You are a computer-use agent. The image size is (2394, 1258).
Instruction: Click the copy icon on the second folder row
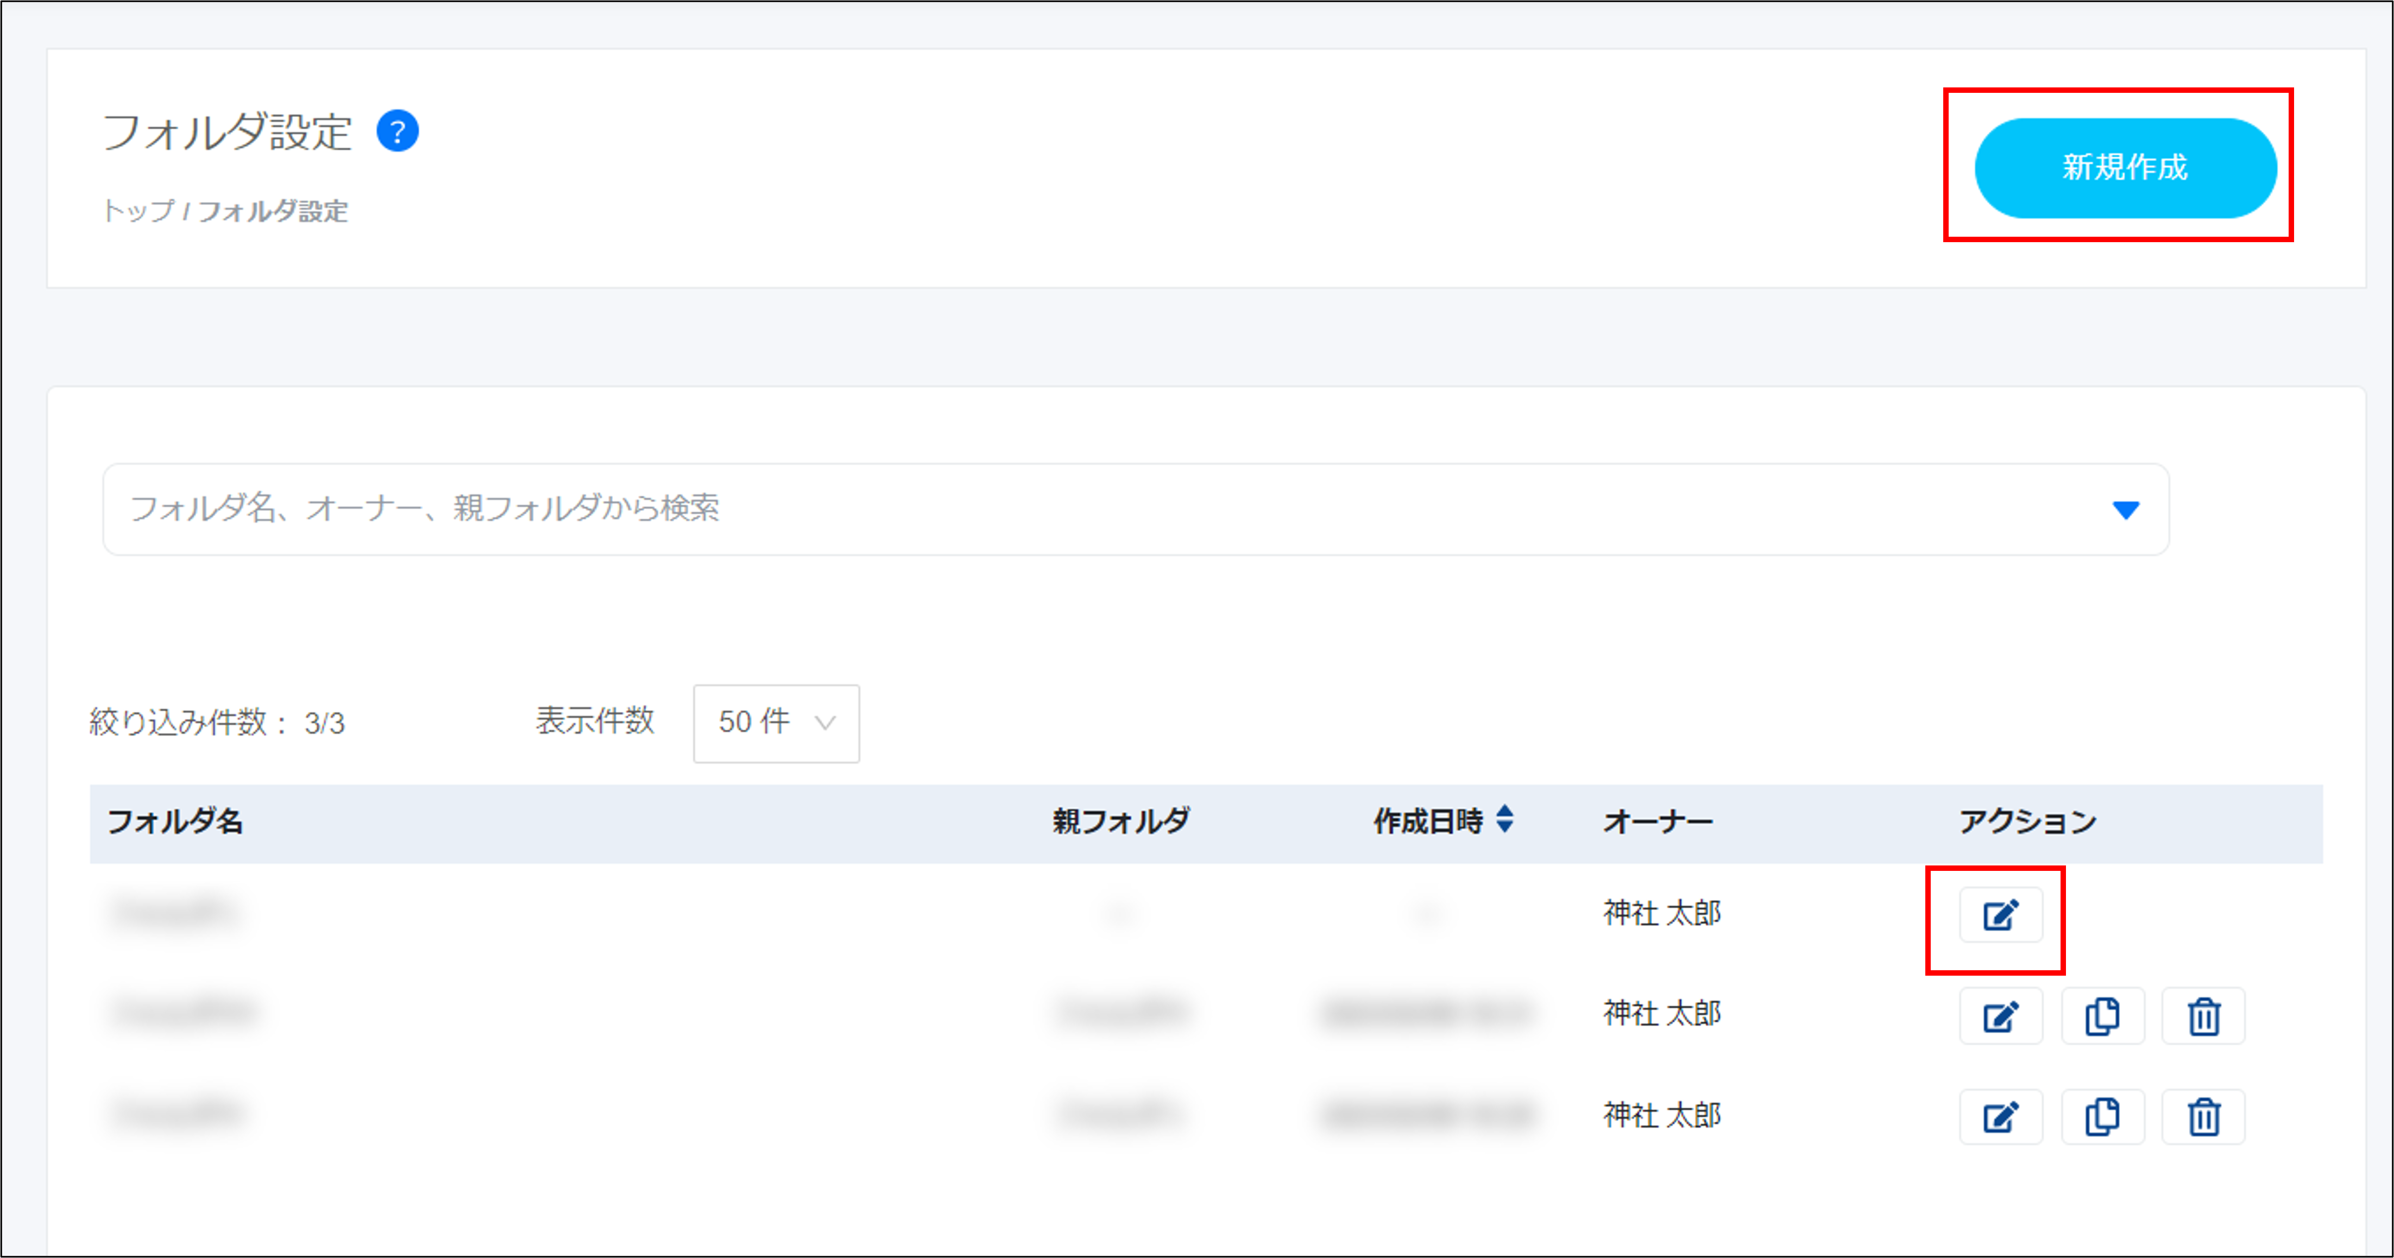[2102, 1015]
